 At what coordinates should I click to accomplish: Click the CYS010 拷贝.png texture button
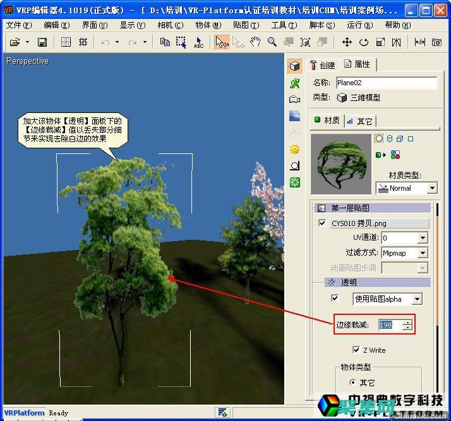point(379,223)
